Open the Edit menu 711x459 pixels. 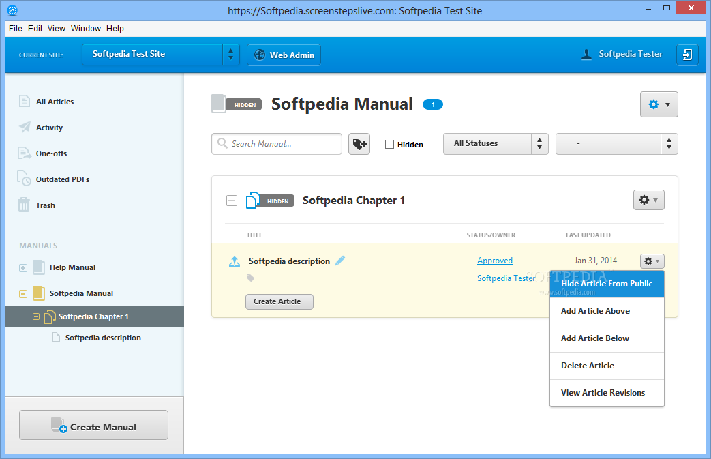click(x=35, y=29)
